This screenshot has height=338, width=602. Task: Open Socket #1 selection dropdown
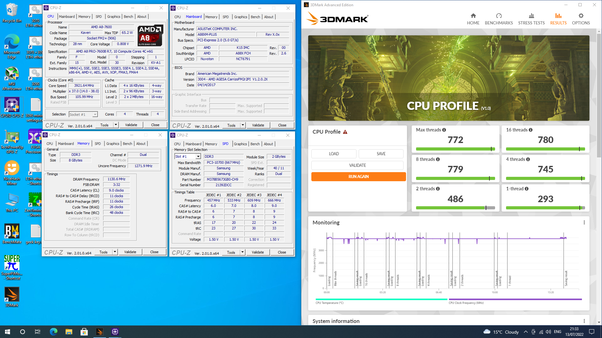83,115
